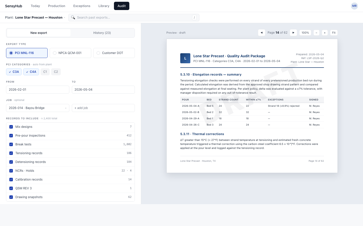
Task: Click the 'Preview · draft' label
Action: 176,33
